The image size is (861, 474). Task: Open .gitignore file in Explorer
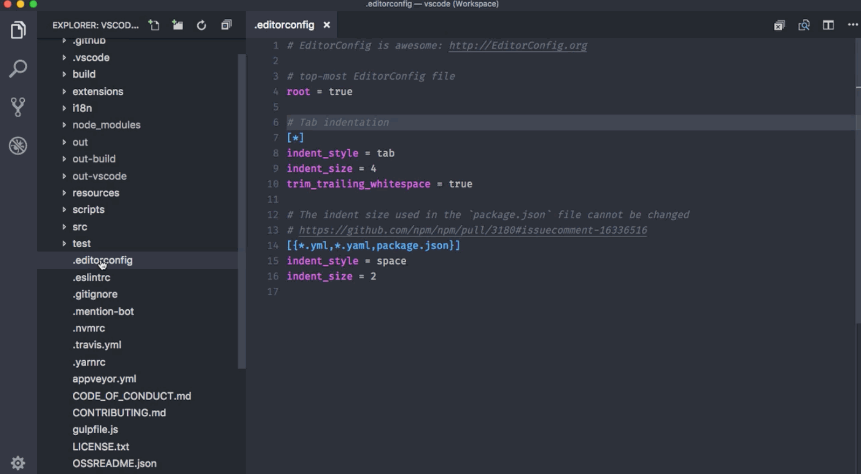95,294
